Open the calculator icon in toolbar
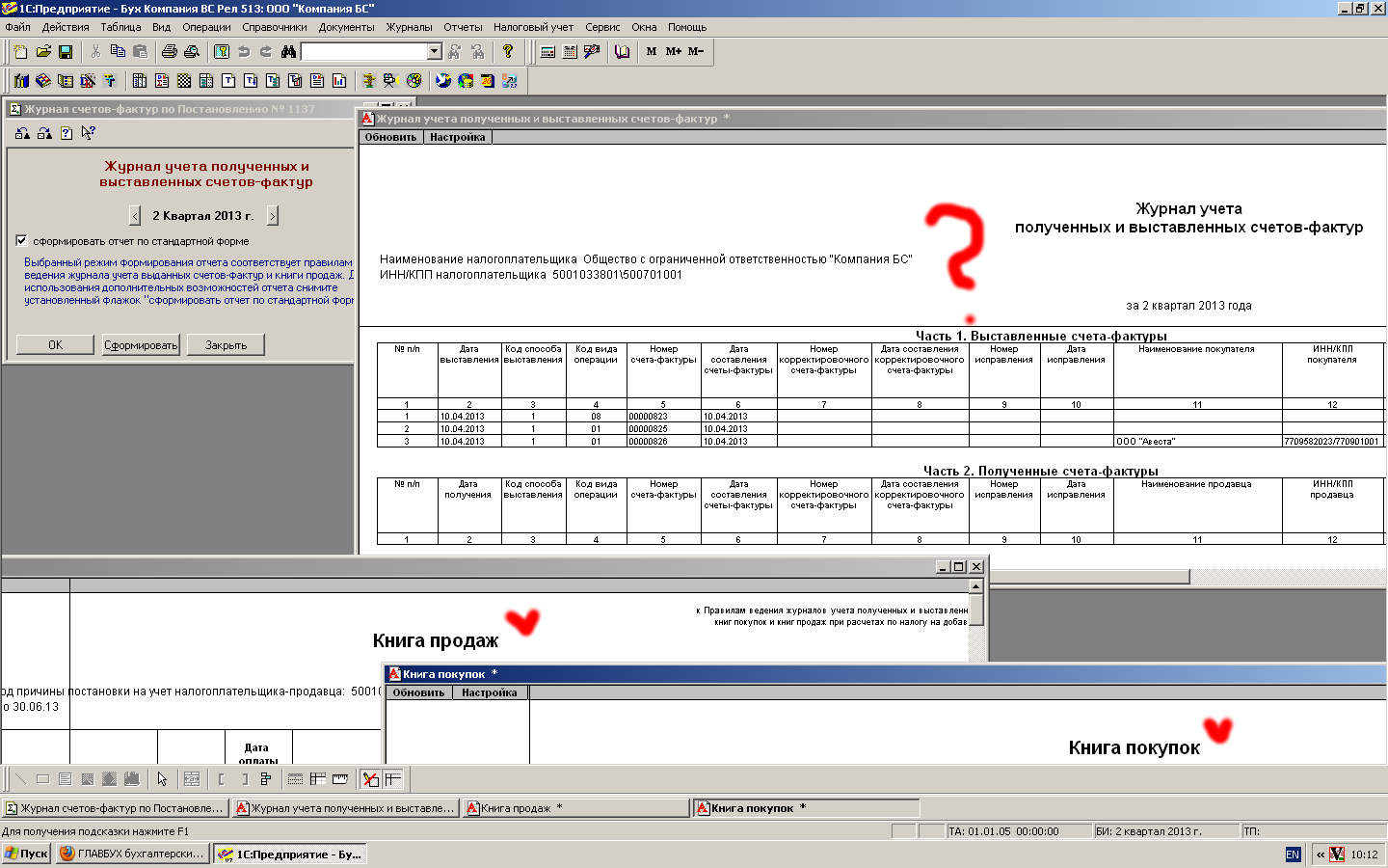Viewport: 1388px width, 868px height. 547,51
